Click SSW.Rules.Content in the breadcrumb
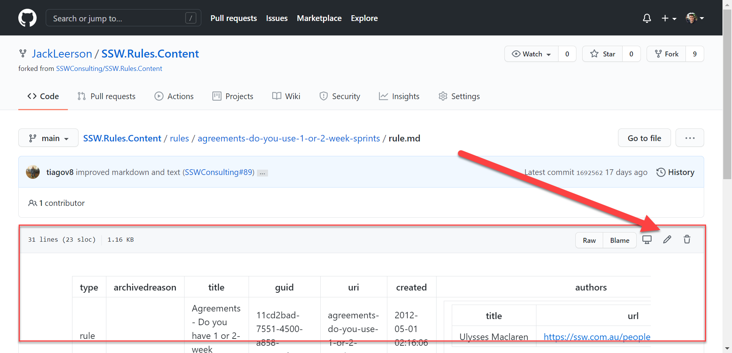The height and width of the screenshot is (353, 732). click(122, 138)
